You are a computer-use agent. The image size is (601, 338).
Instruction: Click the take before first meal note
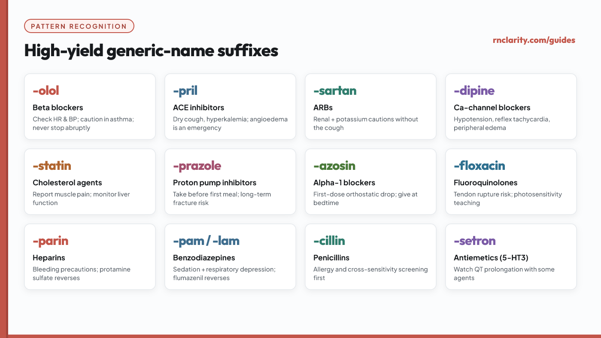(x=222, y=199)
